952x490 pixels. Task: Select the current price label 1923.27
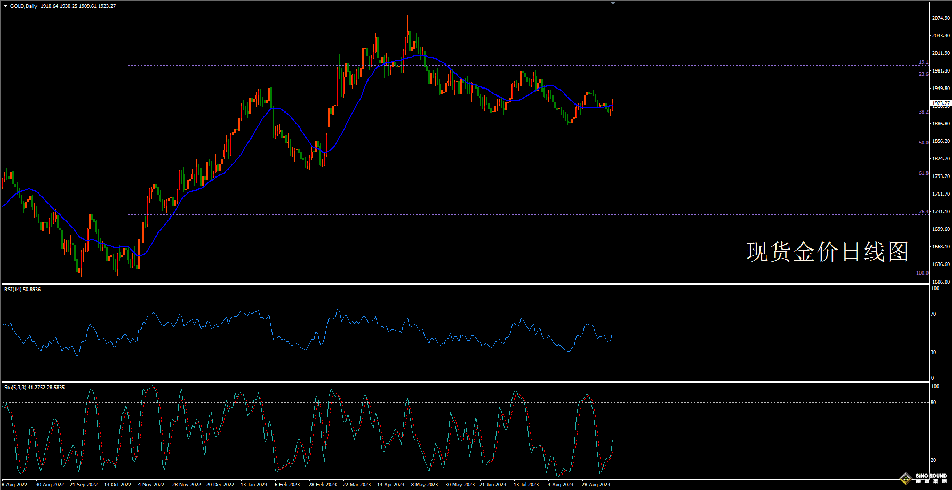pos(941,103)
